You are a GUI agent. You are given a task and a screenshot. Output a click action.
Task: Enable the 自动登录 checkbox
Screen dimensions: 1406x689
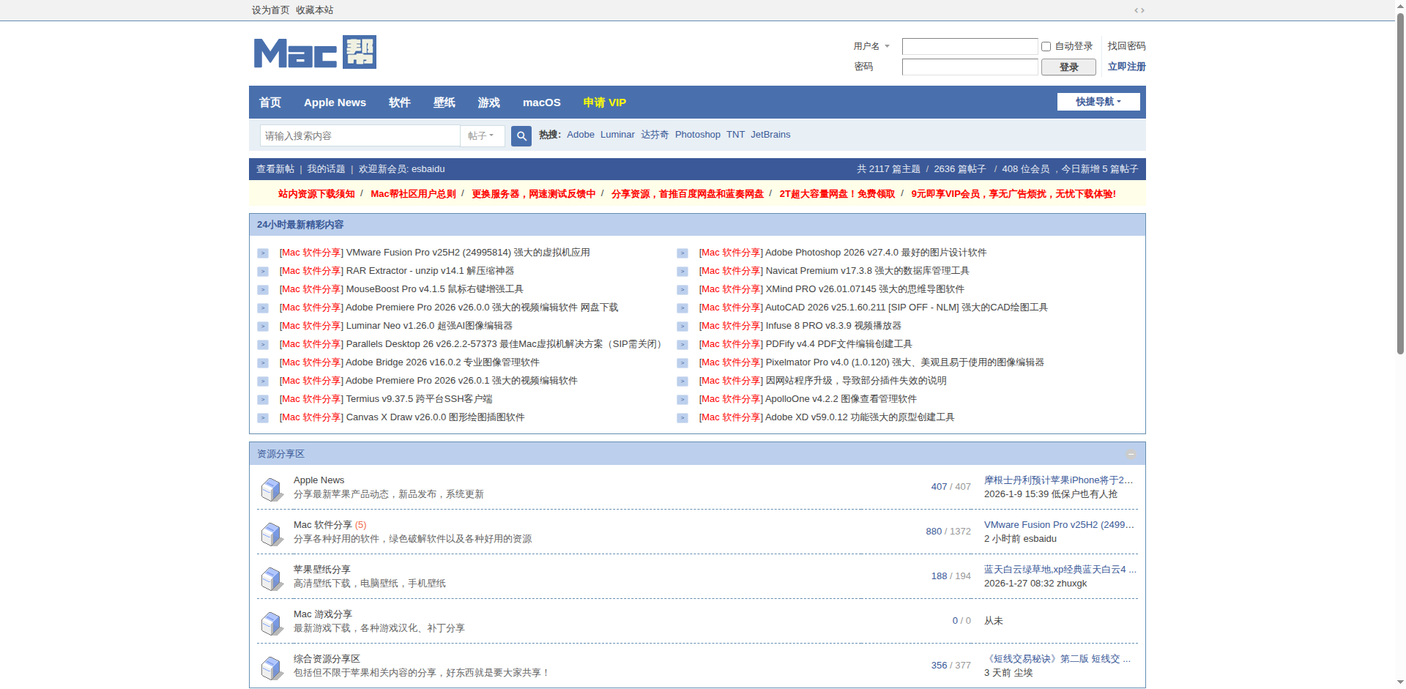tap(1046, 47)
